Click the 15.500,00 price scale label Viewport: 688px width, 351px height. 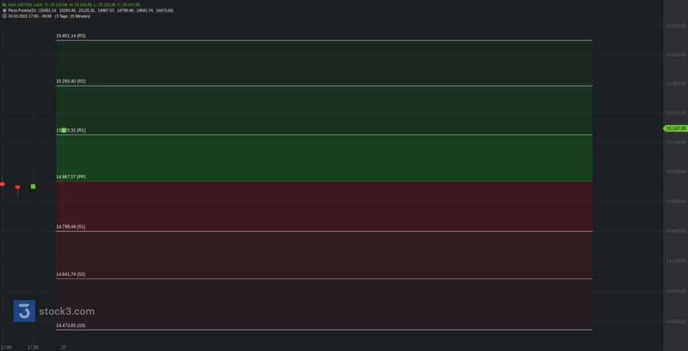[x=676, y=26]
